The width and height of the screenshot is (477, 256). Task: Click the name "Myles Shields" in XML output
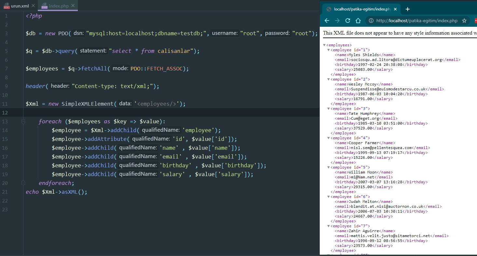click(x=364, y=55)
